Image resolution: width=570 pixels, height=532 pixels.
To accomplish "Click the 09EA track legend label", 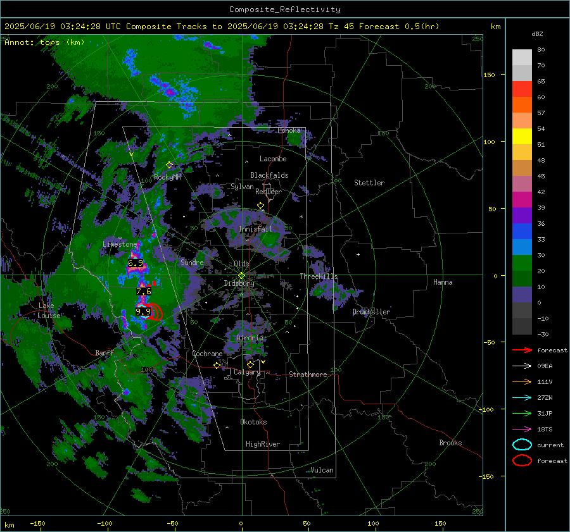I will coord(545,366).
